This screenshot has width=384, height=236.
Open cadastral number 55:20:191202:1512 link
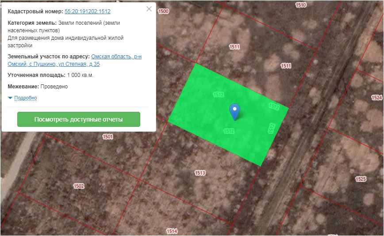[88, 11]
